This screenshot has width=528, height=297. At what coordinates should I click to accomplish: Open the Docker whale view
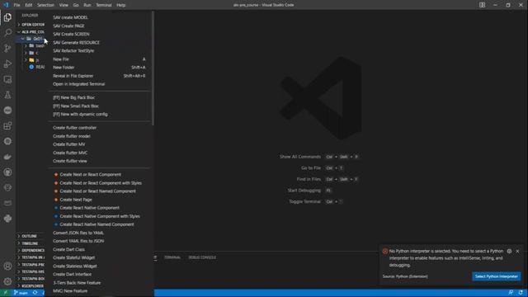(x=7, y=157)
